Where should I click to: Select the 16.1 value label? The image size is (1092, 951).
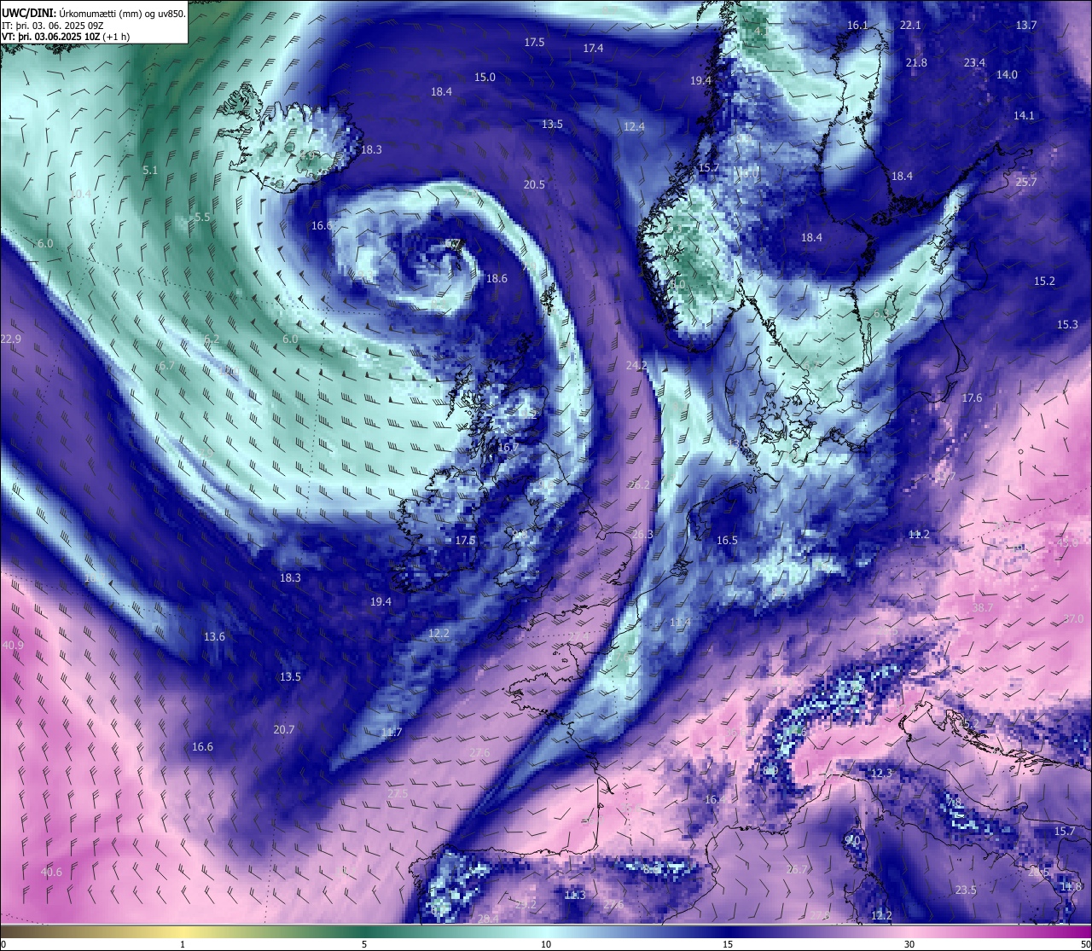[x=857, y=25]
